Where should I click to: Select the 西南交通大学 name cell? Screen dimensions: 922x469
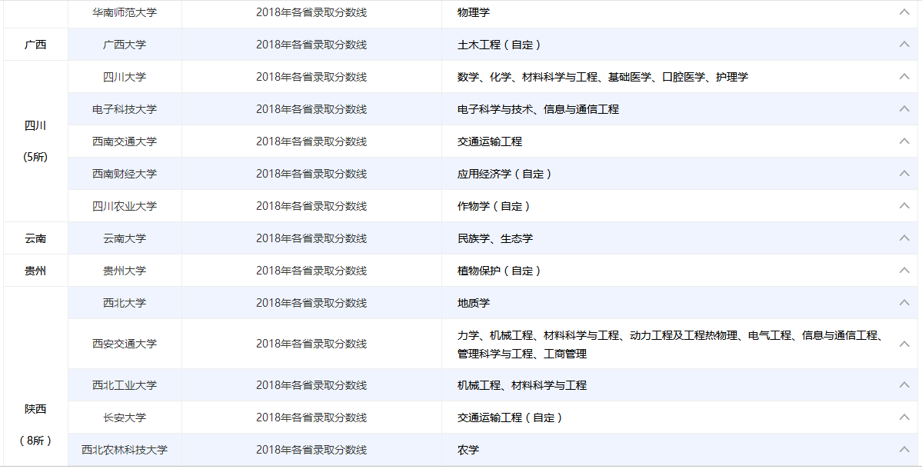pyautogui.click(x=125, y=141)
